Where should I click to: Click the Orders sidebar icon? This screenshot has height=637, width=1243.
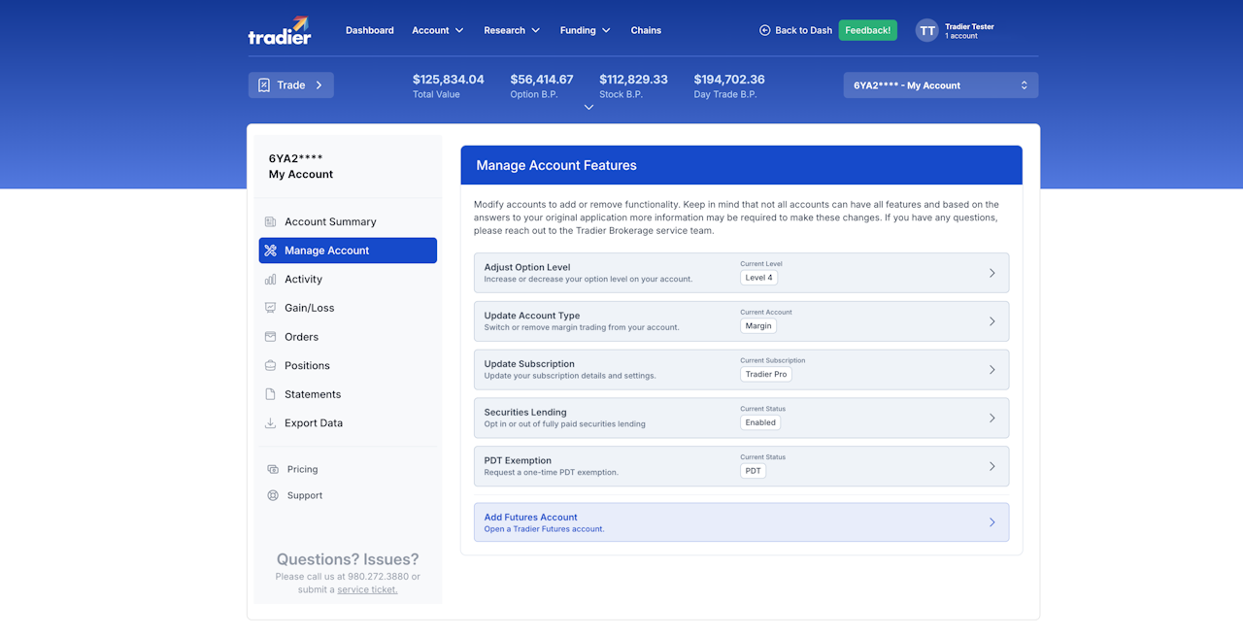tap(270, 337)
